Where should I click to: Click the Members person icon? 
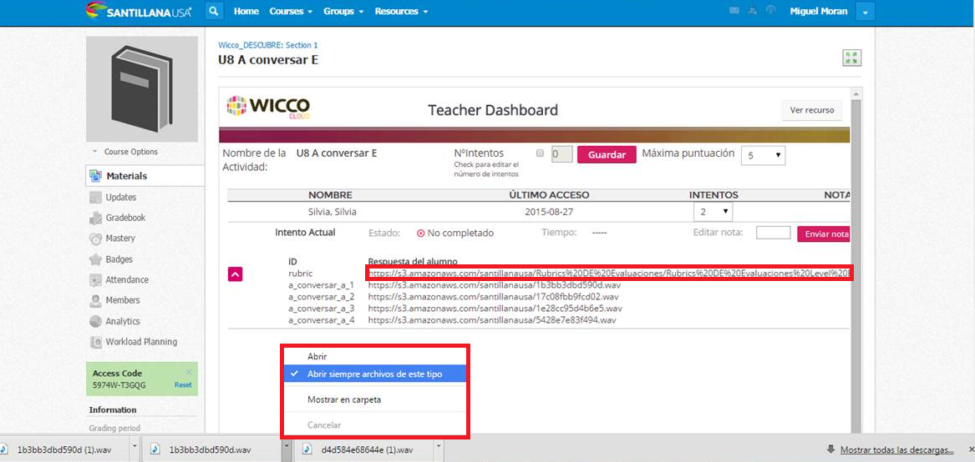(95, 300)
